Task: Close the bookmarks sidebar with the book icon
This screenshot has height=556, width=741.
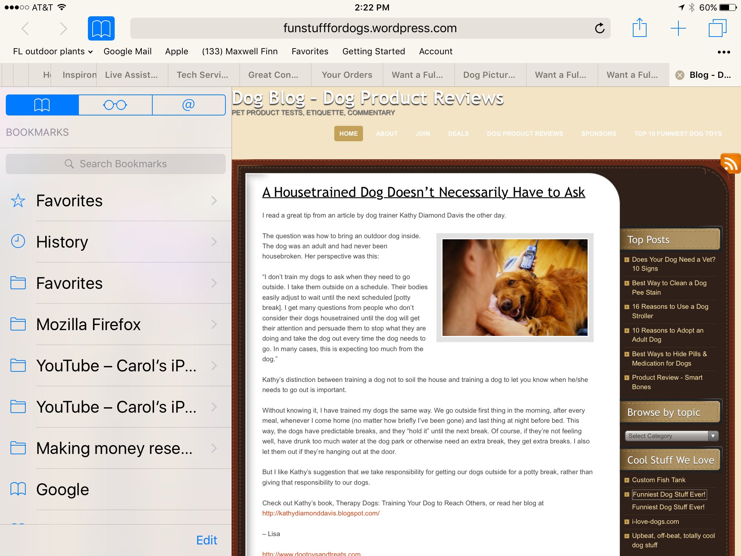Action: [x=101, y=28]
